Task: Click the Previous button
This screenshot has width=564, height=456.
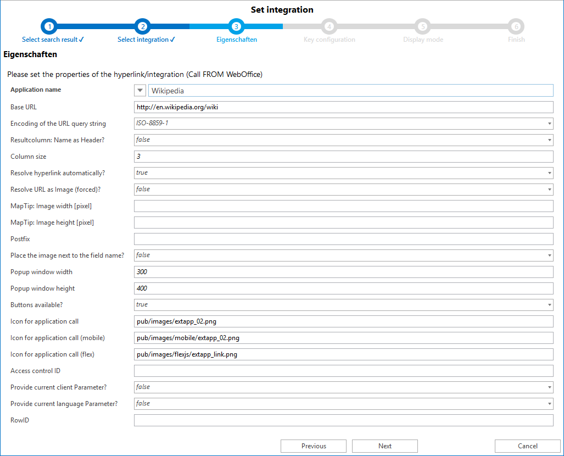Action: tap(314, 446)
